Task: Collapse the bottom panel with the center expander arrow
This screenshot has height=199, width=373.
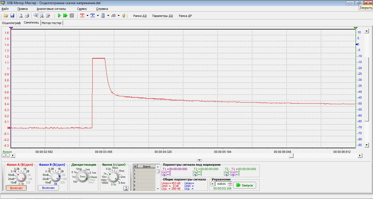Action: point(199,160)
